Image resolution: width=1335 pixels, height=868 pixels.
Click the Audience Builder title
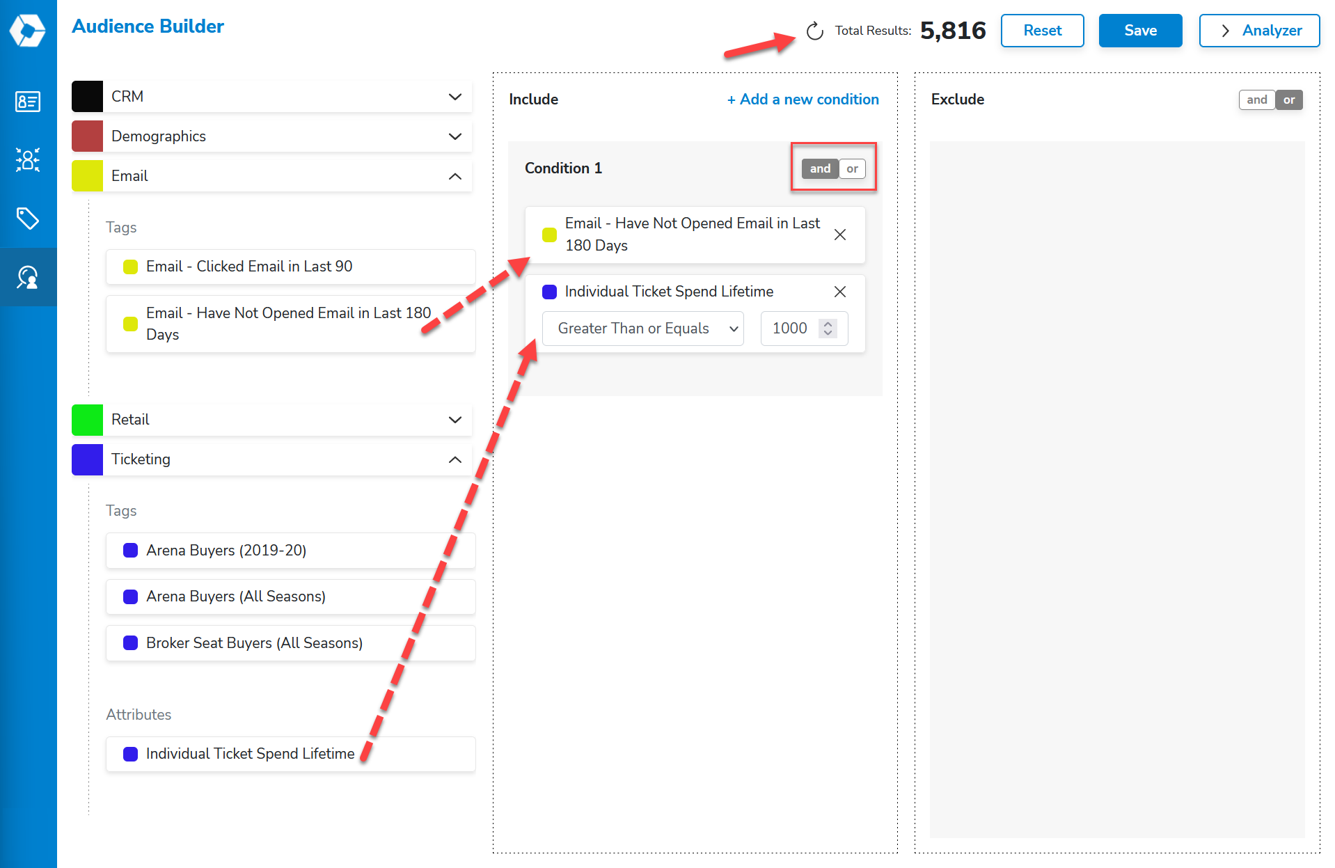click(148, 26)
